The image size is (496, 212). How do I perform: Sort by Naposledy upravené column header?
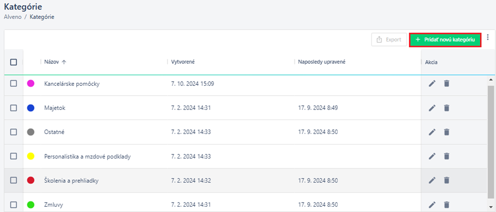click(321, 62)
